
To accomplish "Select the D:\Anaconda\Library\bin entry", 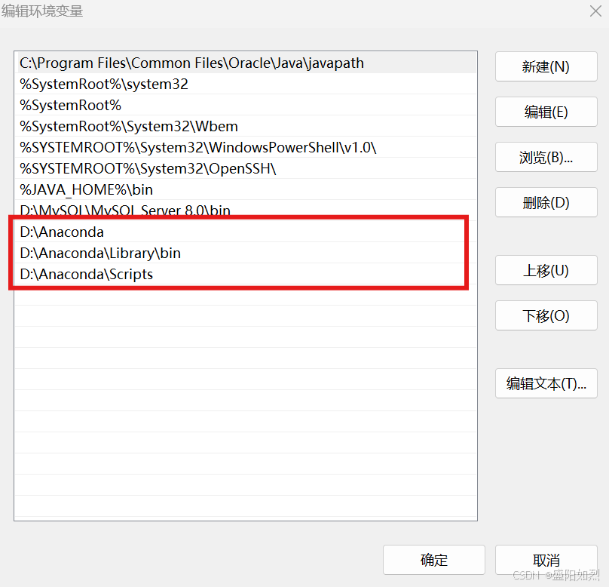I will pyautogui.click(x=246, y=253).
